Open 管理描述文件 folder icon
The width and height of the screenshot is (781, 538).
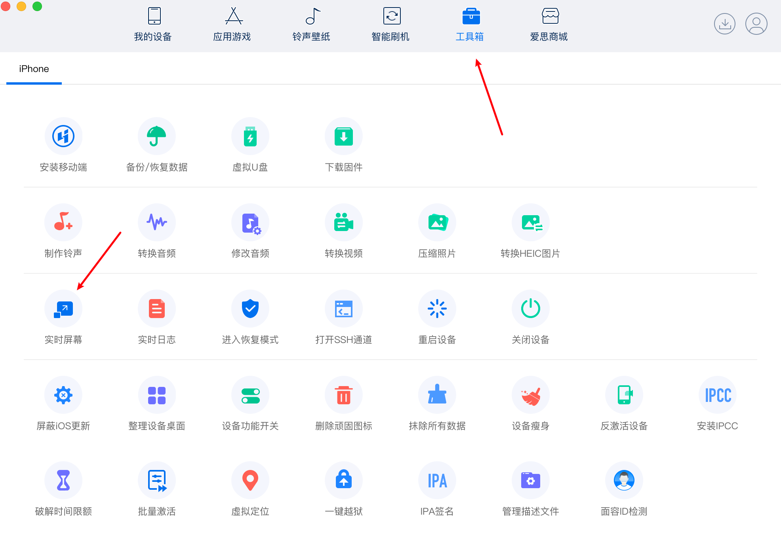(531, 480)
